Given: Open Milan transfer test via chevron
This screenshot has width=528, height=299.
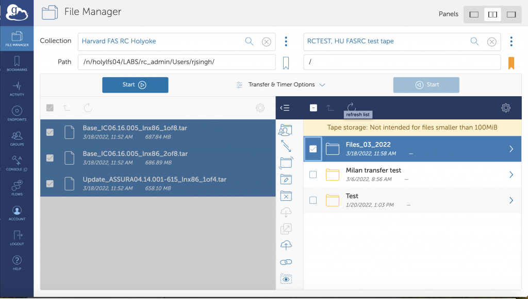Looking at the screenshot, I should 511,174.
